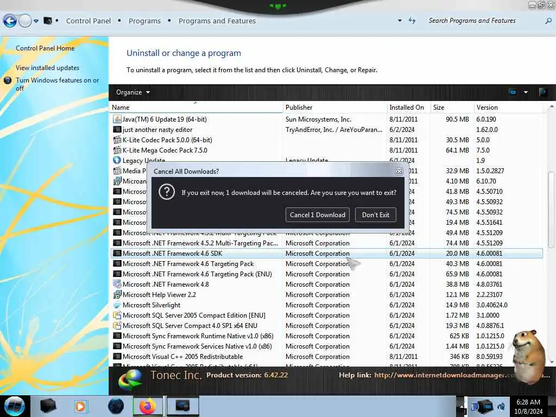Open the Windows Start button
This screenshot has height=417, width=556.
15,406
